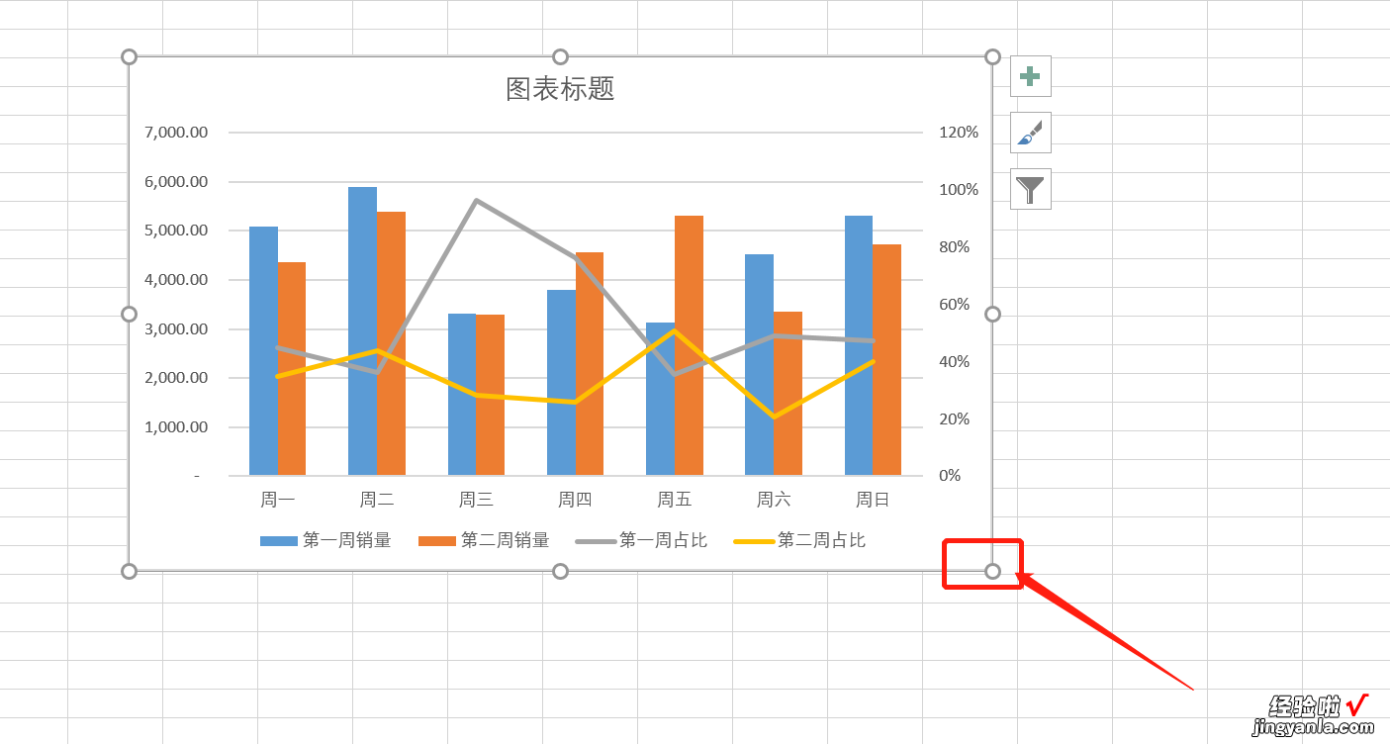1390x744 pixels.
Task: Open the Chart Elements plus button
Action: point(1030,76)
